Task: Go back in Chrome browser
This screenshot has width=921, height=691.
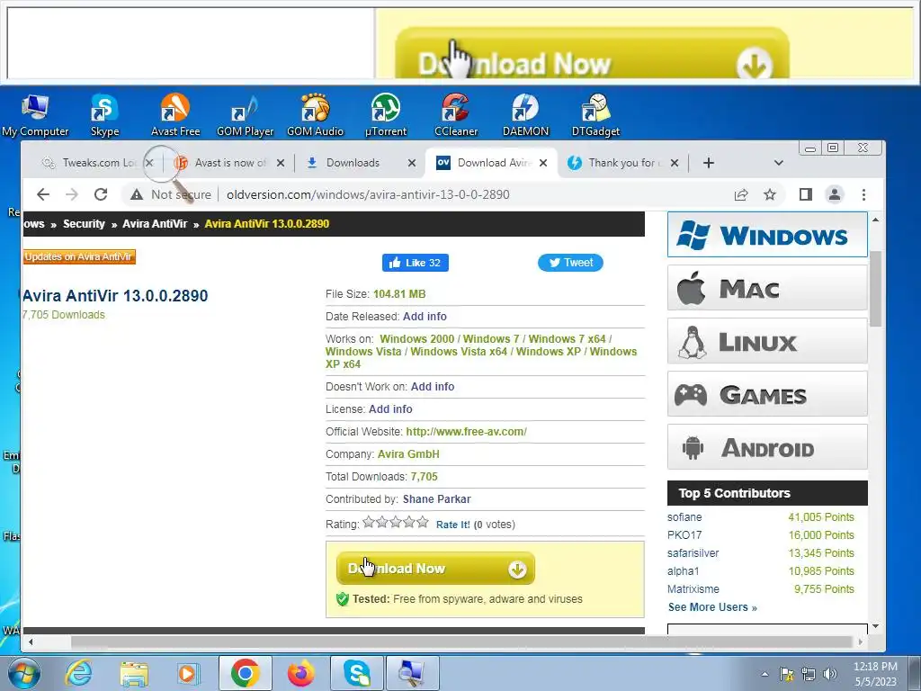Action: (43, 194)
